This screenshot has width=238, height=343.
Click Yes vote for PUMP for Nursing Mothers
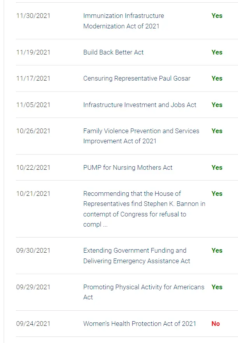[217, 167]
